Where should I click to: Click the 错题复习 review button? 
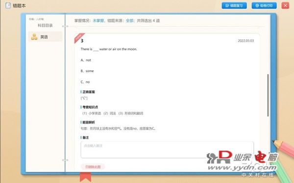coord(234,5)
